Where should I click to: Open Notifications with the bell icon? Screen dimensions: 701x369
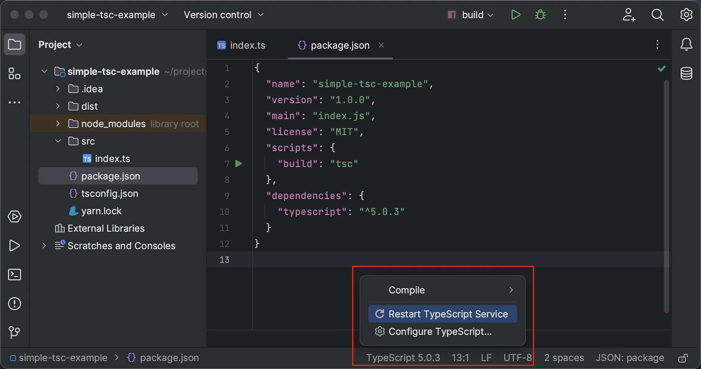[x=687, y=44]
